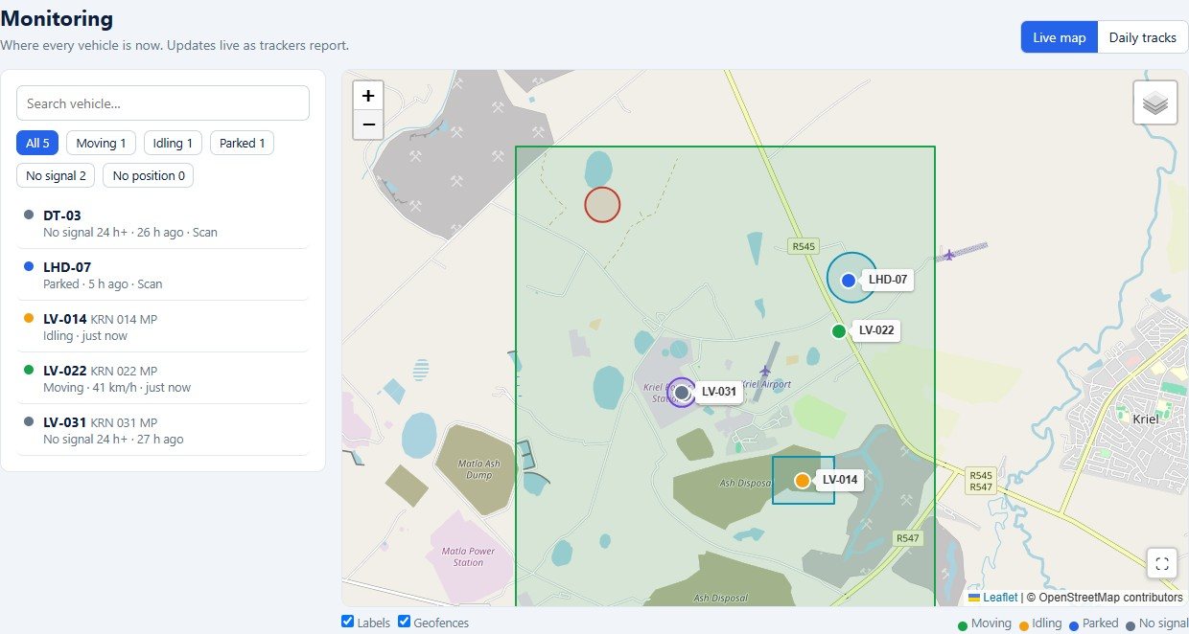Switch to the Daily tracks tab
The width and height of the screenshot is (1189, 634).
pyautogui.click(x=1143, y=37)
